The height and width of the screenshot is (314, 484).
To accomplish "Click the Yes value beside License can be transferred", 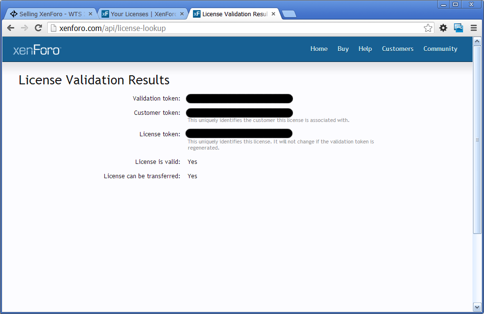I will coord(192,176).
